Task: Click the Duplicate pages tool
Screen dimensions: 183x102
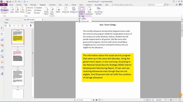Action: 38,8
